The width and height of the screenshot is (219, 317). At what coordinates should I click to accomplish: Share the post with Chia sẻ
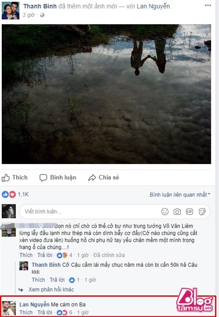point(104,178)
